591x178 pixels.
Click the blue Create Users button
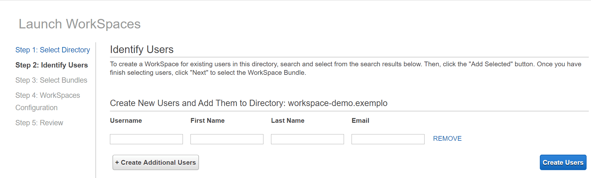click(563, 163)
